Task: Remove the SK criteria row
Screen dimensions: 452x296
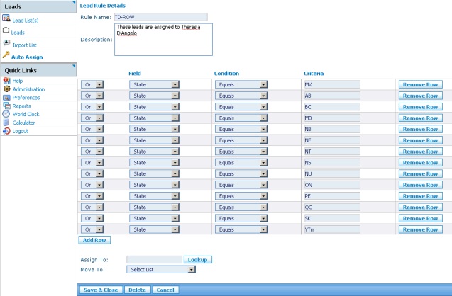Action: pos(421,218)
